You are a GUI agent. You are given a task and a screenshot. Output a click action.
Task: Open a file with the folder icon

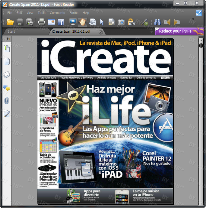pyautogui.click(x=10, y=22)
